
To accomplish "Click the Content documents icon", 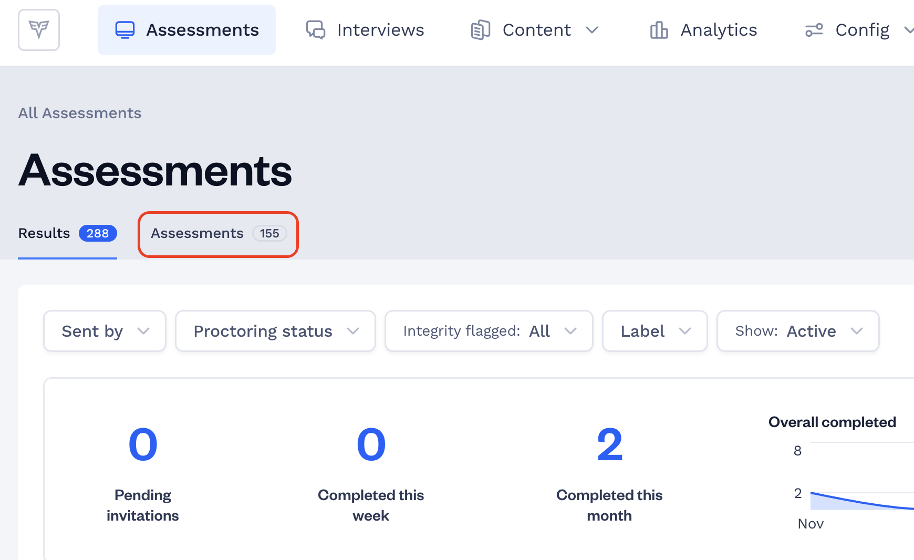I will [x=481, y=30].
